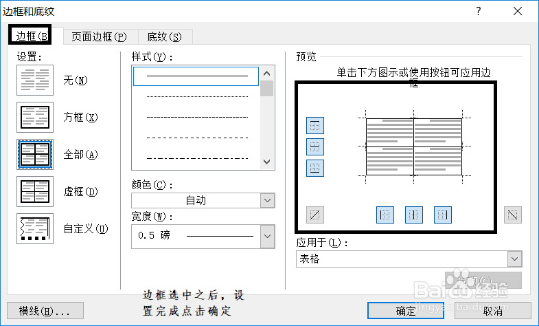Select the 无 (None) border setting icon
Screen dimensions: 539x326
34,80
